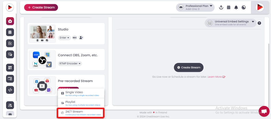Toggle dark mode with the moon icon
The width and height of the screenshot is (271, 119).
[x=243, y=7]
